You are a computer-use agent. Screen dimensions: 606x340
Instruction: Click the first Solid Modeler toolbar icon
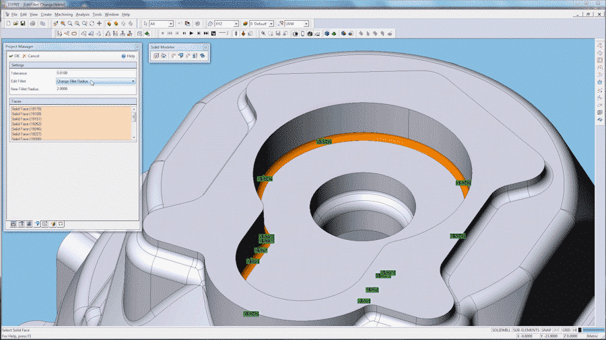pos(156,56)
